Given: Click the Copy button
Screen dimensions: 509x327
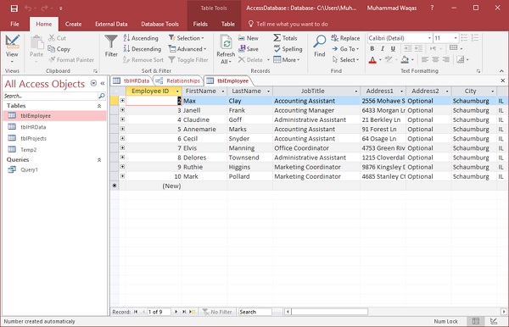Looking at the screenshot, I should [x=59, y=49].
